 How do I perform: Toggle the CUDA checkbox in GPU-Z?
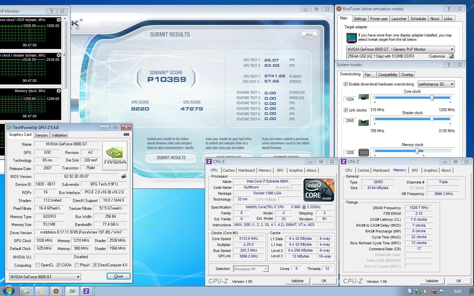click(x=58, y=265)
